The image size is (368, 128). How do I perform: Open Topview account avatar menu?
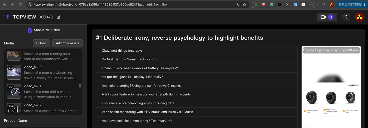[359, 17]
